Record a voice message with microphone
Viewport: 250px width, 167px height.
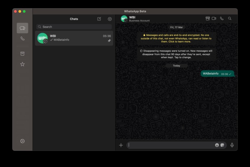pyautogui.click(x=232, y=145)
